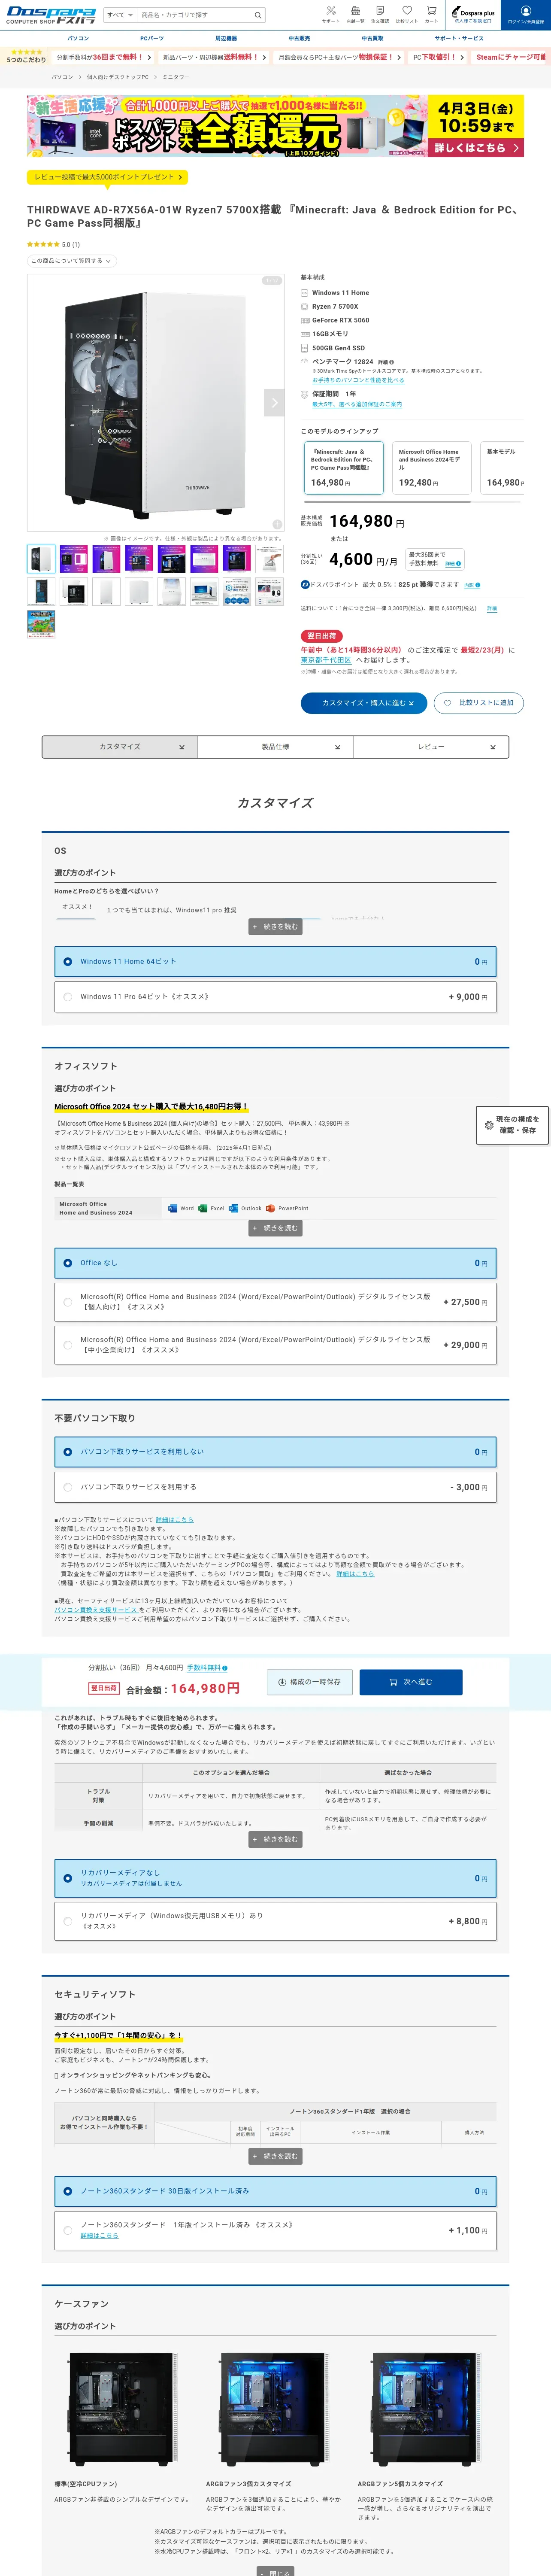Select Office 2024 中小企業向け option

point(275,1345)
